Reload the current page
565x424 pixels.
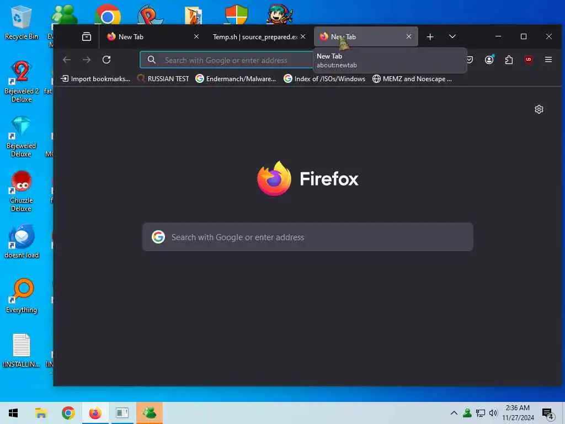tap(106, 60)
